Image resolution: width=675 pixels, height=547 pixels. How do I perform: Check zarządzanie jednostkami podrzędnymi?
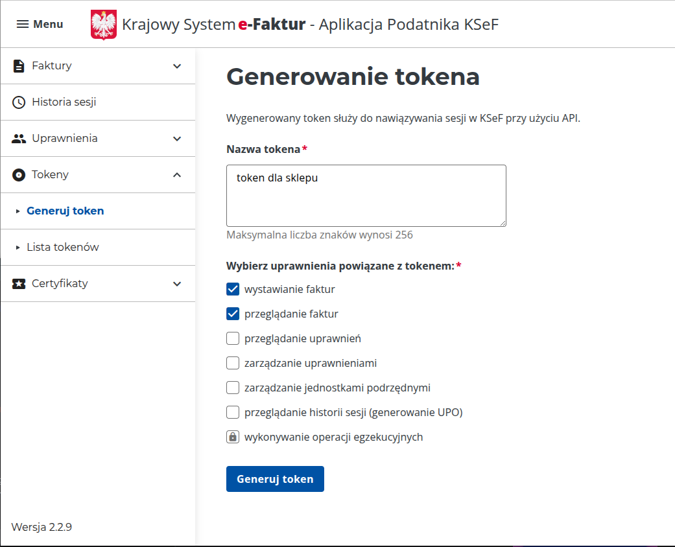(233, 388)
